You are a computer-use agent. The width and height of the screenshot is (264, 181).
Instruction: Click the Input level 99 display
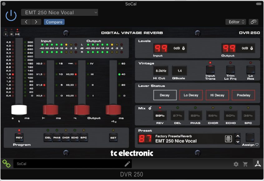click(161, 48)
